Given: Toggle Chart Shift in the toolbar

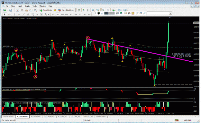Looking at the screenshot, I should click(x=108, y=10).
